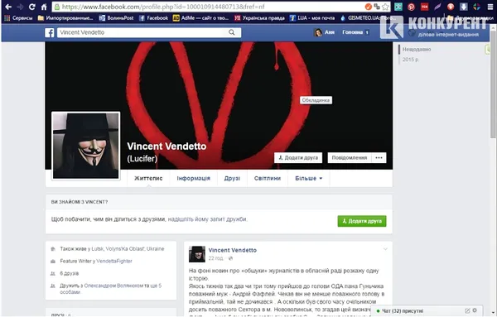This screenshot has width=497, height=317.
Task: Click the compose-message icon in the chat bar
Action: 467,310
